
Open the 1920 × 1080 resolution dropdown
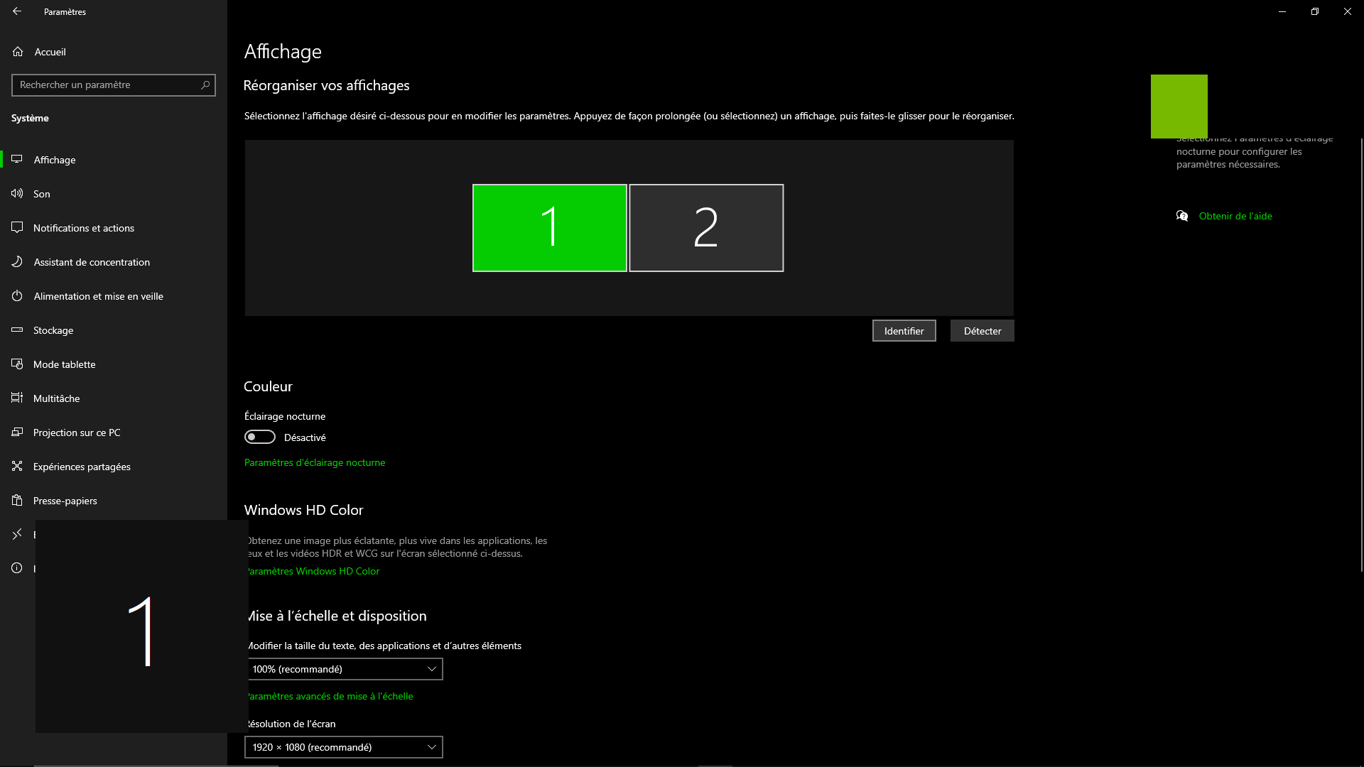pyautogui.click(x=344, y=747)
